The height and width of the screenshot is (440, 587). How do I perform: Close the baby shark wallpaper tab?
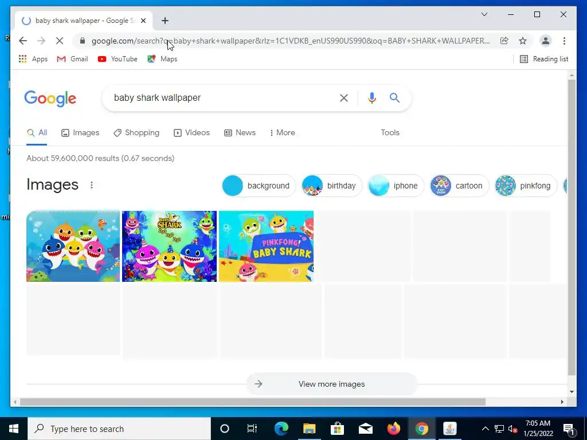[143, 21]
